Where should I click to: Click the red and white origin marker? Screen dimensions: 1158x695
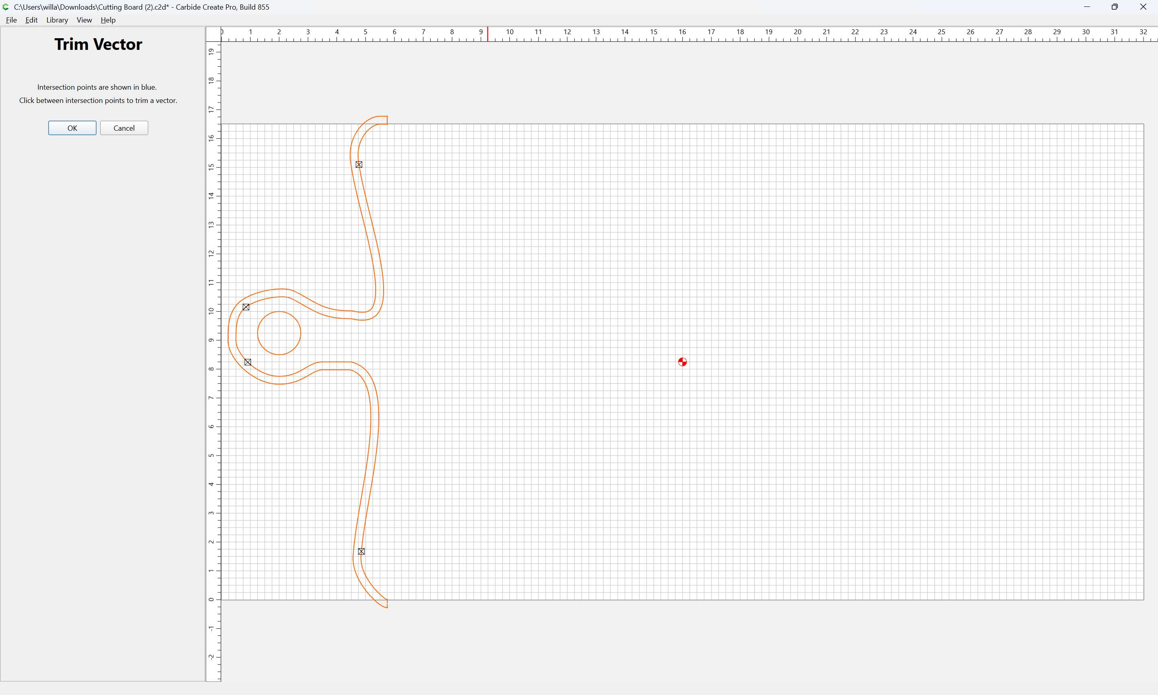(682, 362)
